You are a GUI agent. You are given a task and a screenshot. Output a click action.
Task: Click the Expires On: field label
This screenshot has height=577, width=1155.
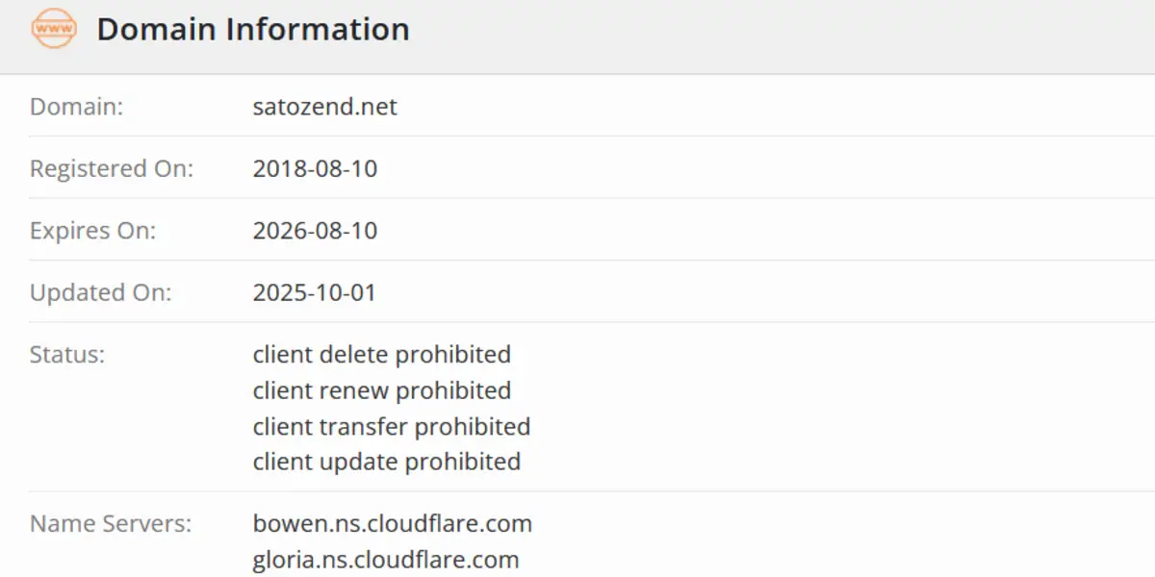coord(92,231)
